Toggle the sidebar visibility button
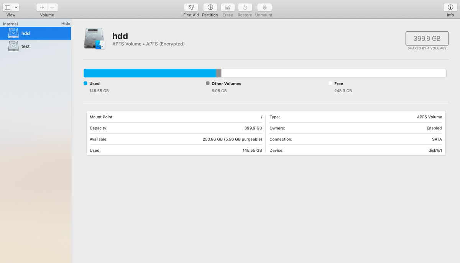The width and height of the screenshot is (460, 263). [7, 7]
